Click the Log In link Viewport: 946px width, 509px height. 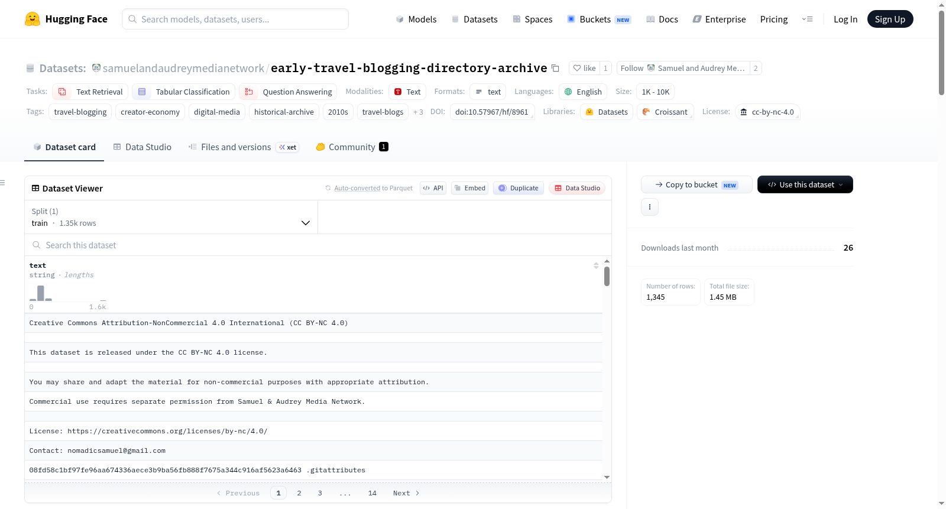pos(845,19)
